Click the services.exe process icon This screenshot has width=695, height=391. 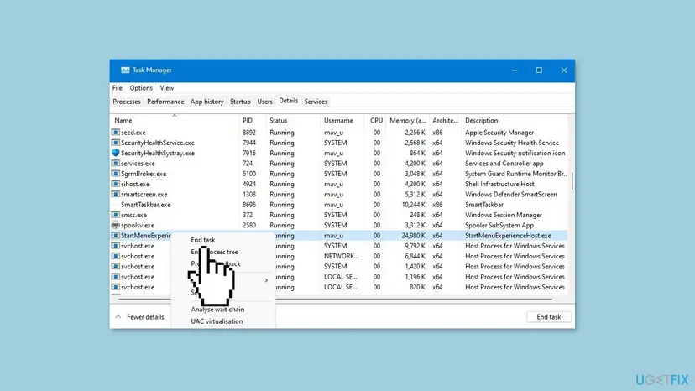(115, 163)
